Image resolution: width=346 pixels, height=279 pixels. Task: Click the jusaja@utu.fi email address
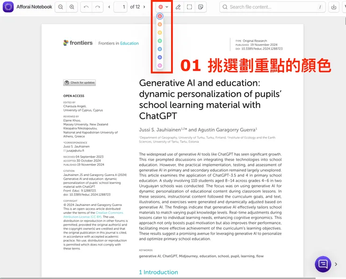tap(75, 150)
